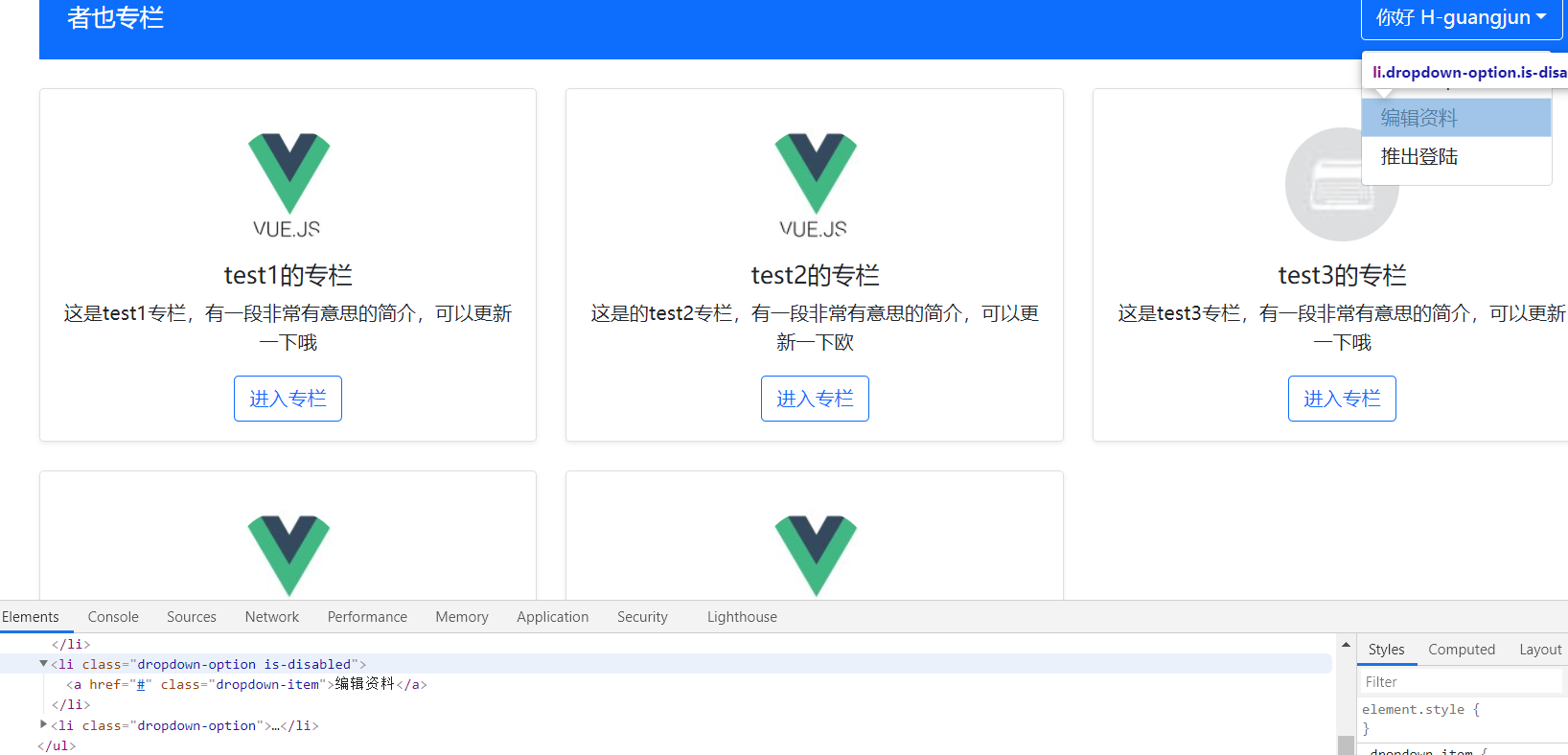Viewport: 1568px width, 755px height.
Task: Switch to the Elements DevTools tab
Action: [x=31, y=617]
